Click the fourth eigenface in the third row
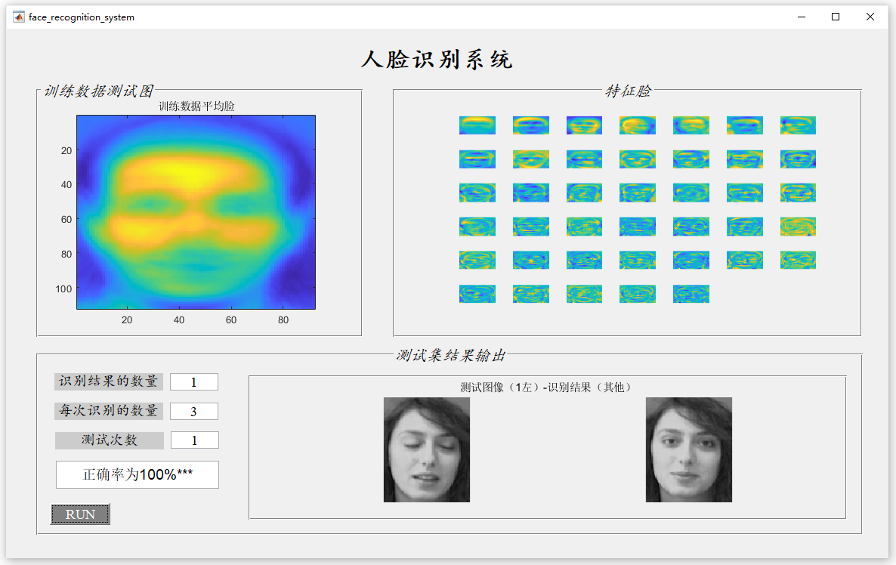 pos(637,193)
